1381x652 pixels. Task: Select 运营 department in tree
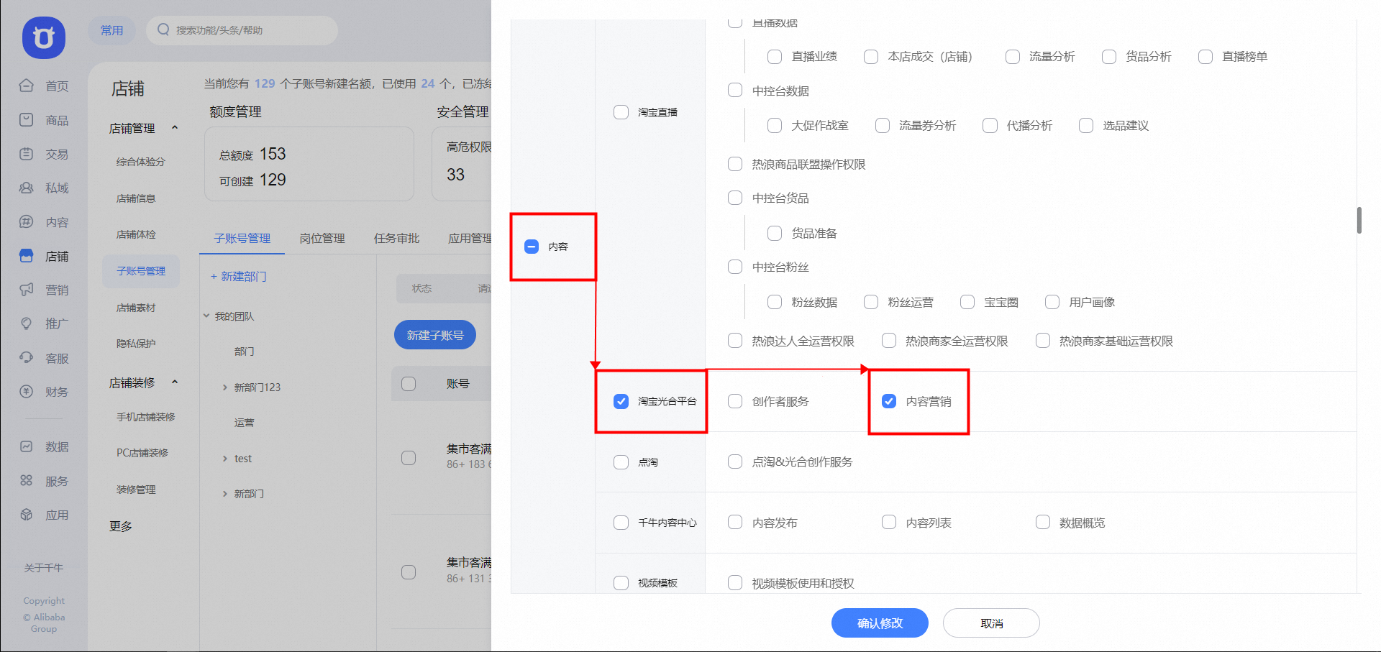(244, 423)
